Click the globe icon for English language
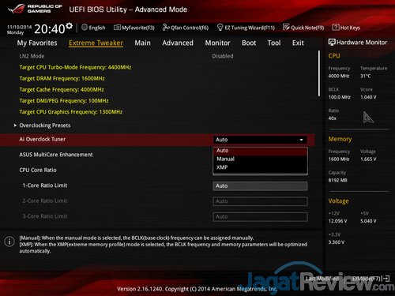The image size is (395, 296). (x=85, y=27)
